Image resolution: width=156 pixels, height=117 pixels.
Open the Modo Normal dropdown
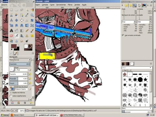click(22, 60)
